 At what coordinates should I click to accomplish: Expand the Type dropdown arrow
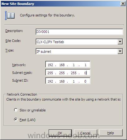120,51
